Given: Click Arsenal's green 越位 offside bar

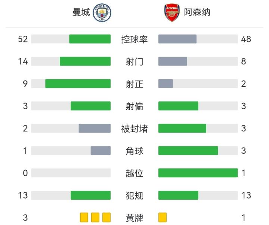Looking at the screenshot, I should (198, 173).
